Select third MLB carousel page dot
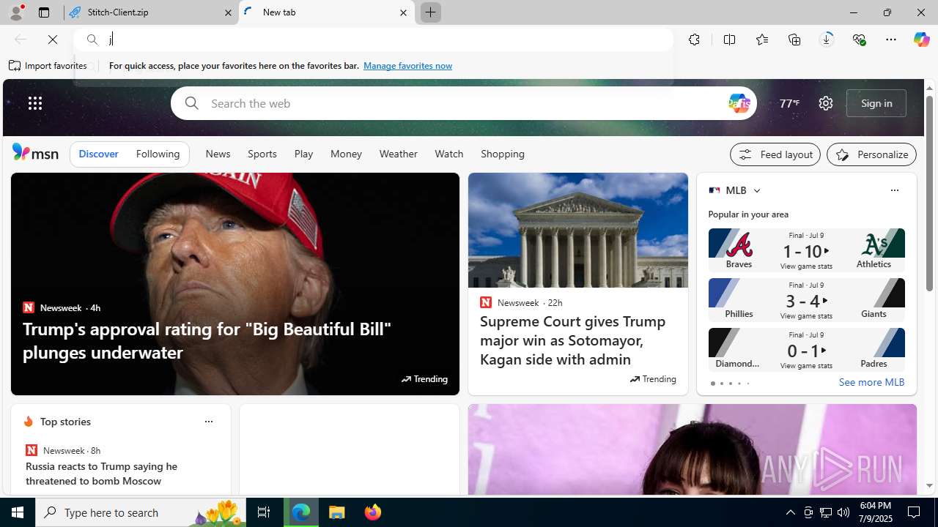The width and height of the screenshot is (938, 527). (730, 384)
